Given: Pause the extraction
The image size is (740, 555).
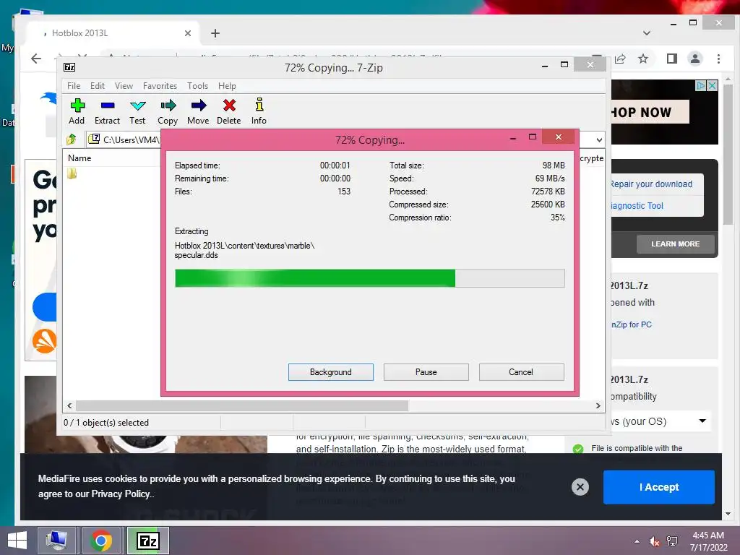Looking at the screenshot, I should coord(426,372).
